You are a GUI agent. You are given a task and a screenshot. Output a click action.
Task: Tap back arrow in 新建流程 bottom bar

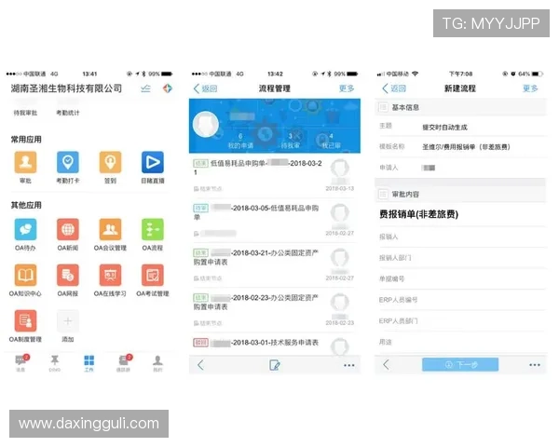386,365
